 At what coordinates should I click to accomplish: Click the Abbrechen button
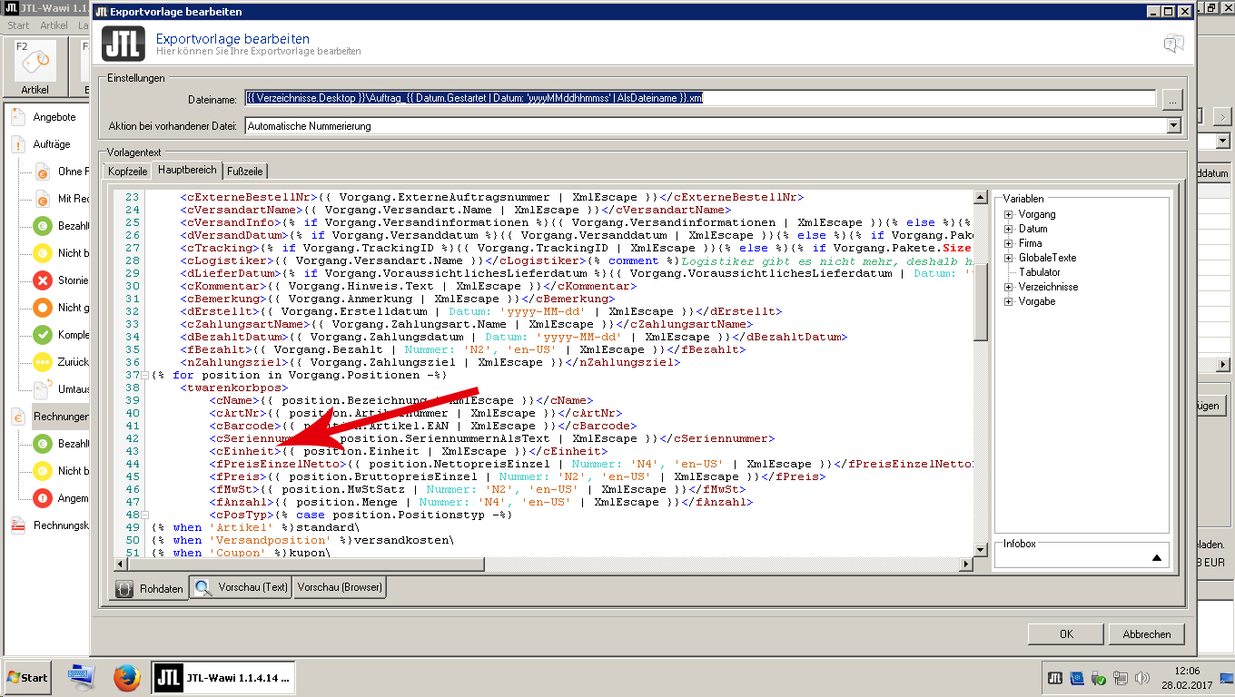(x=1146, y=634)
